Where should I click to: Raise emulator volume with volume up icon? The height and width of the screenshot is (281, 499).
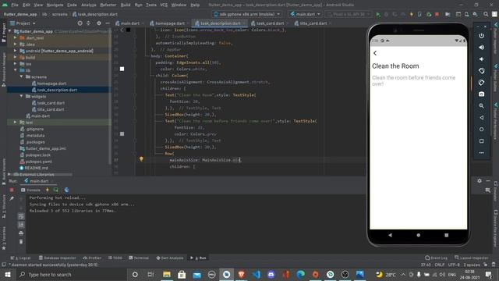point(482,48)
